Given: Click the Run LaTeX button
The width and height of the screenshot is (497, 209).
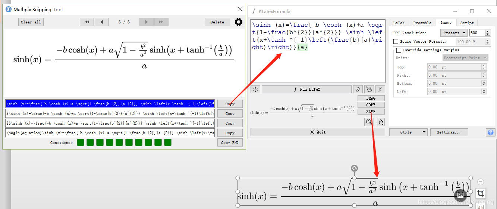Looking at the screenshot, I should tap(307, 89).
